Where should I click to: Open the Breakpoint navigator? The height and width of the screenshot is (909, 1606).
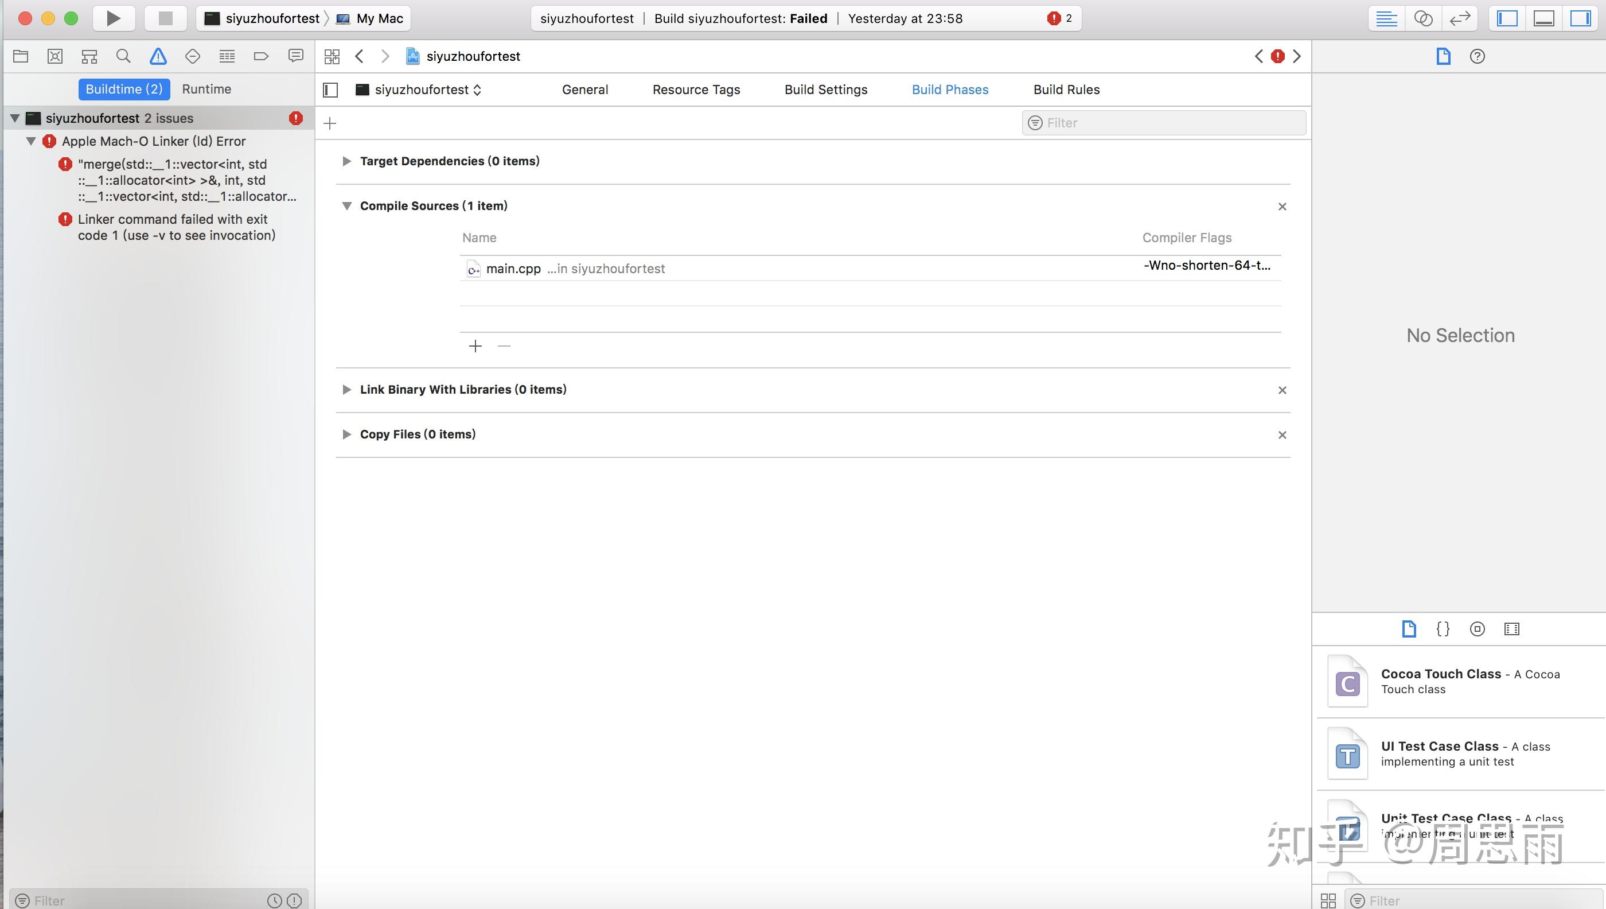(261, 56)
